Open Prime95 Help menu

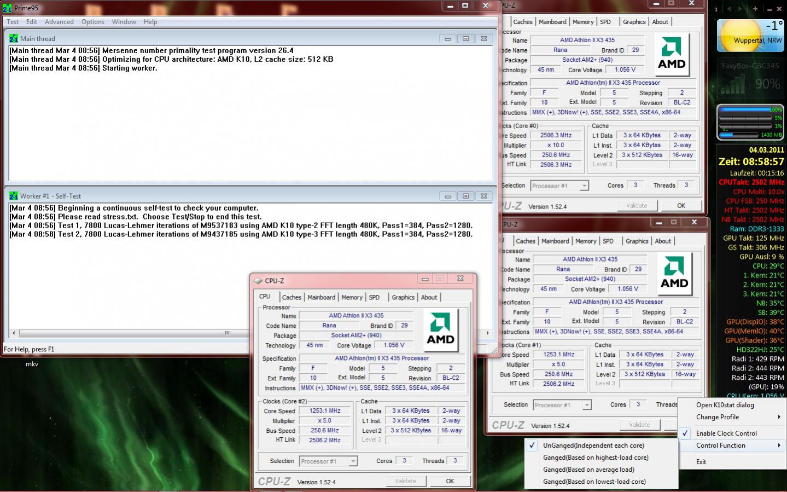click(150, 22)
